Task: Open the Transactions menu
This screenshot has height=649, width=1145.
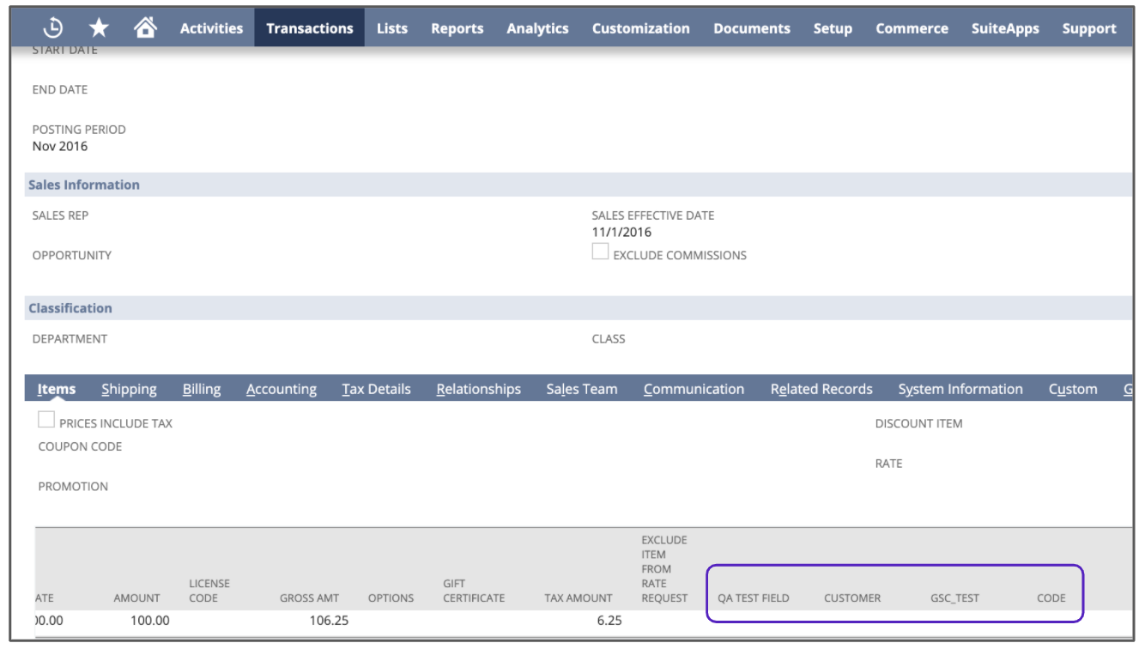Action: click(309, 28)
